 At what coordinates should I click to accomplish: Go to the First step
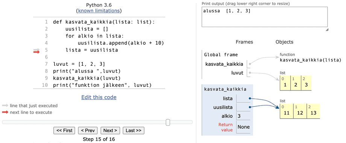tap(64, 131)
